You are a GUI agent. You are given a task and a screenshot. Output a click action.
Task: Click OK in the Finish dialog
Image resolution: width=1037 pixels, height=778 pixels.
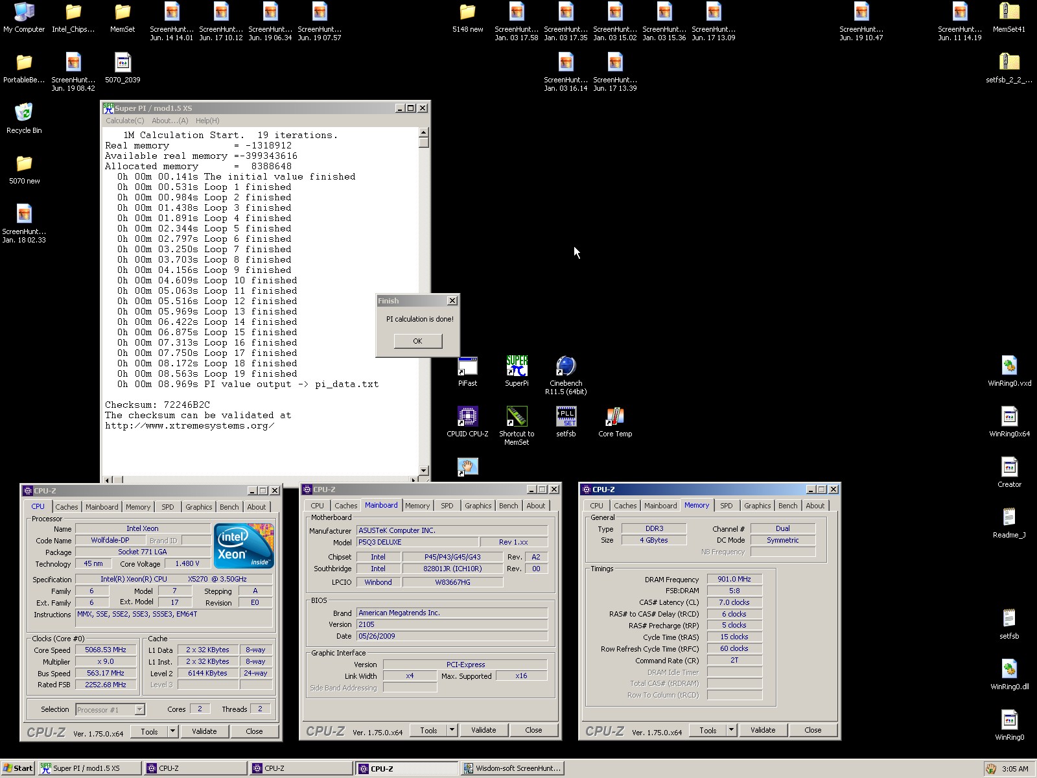(418, 341)
